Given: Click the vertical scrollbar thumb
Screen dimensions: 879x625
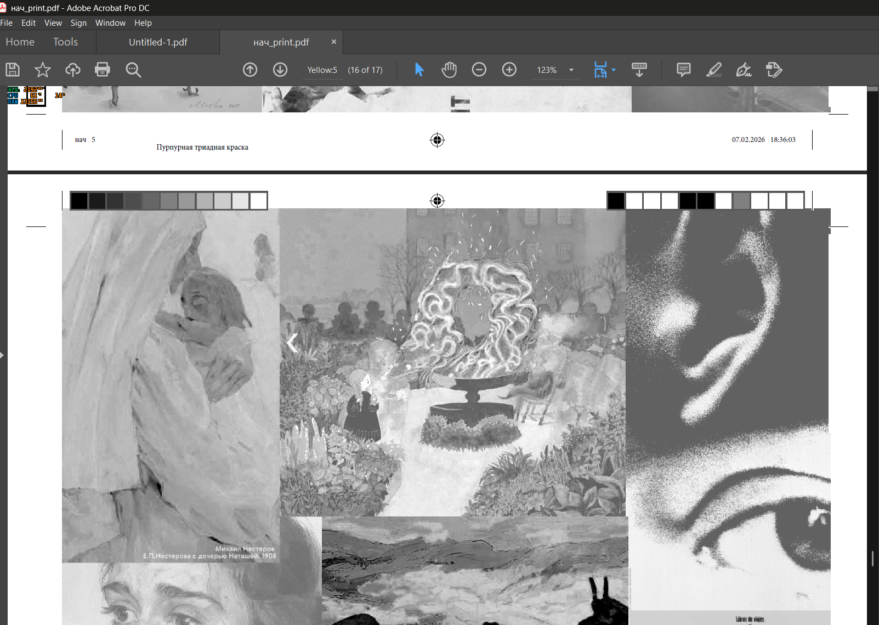Looking at the screenshot, I should [x=873, y=558].
